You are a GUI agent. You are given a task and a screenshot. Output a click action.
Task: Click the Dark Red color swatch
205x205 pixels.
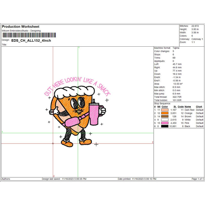(165, 110)
